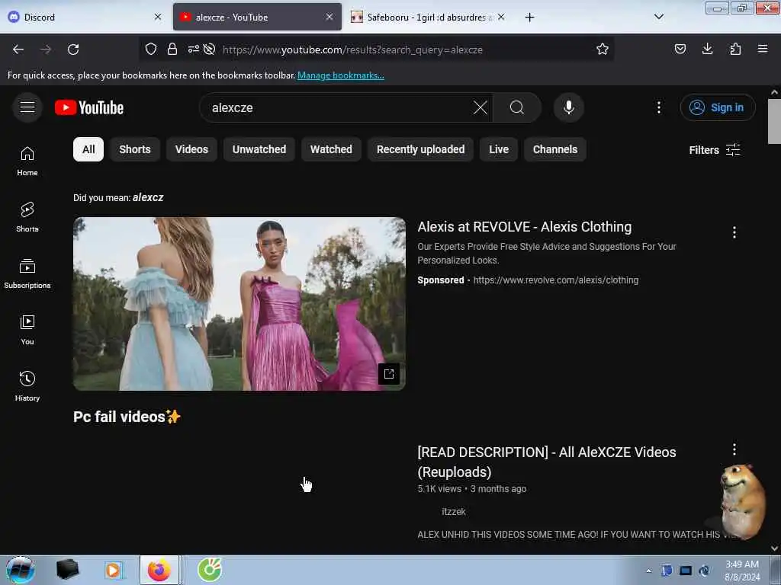This screenshot has width=781, height=585.
Task: Open History from the sidebar
Action: pyautogui.click(x=27, y=386)
